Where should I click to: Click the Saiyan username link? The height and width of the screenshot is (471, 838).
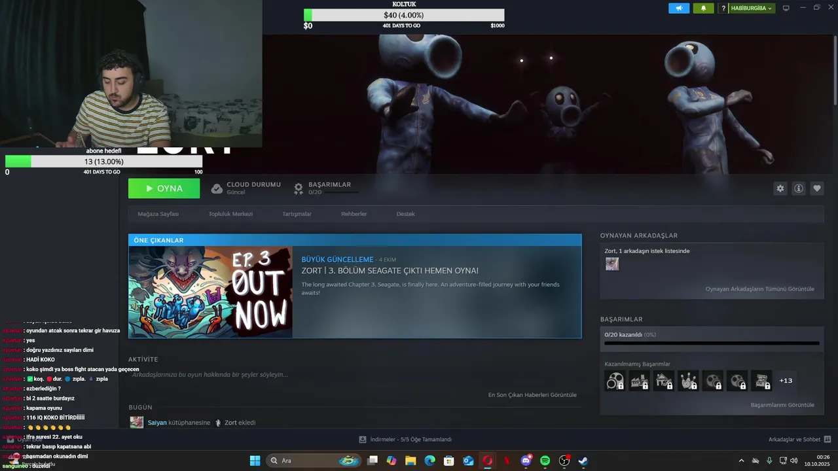click(x=157, y=423)
